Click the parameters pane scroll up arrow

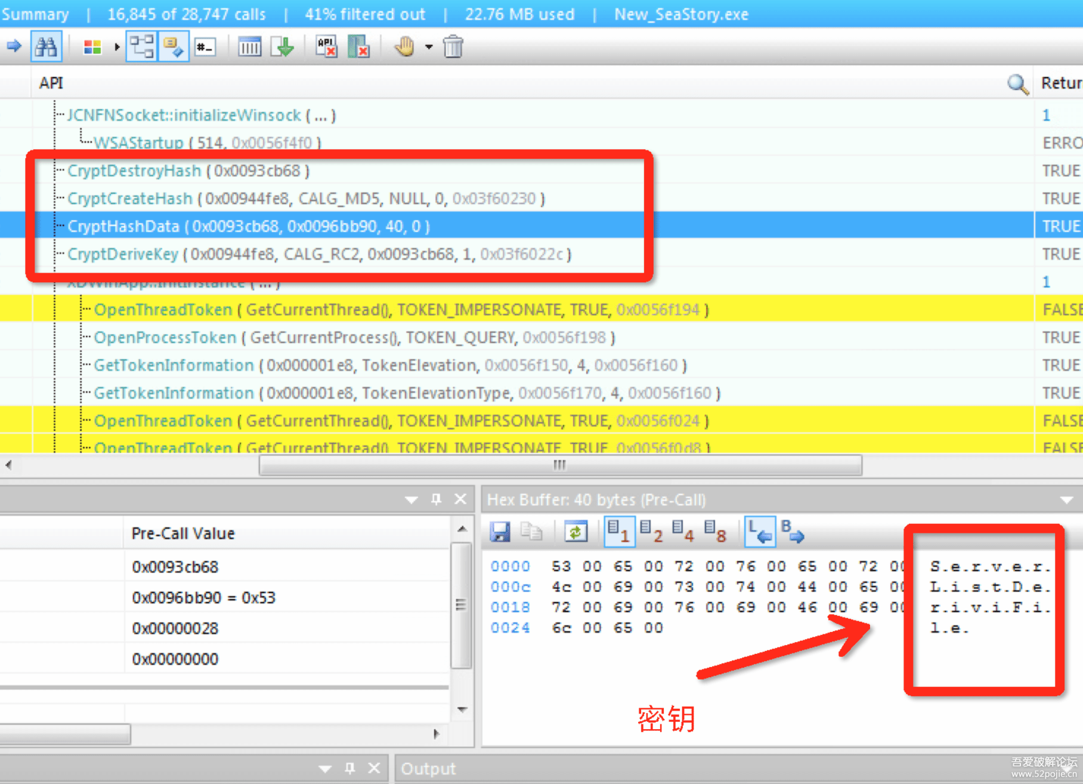(462, 529)
